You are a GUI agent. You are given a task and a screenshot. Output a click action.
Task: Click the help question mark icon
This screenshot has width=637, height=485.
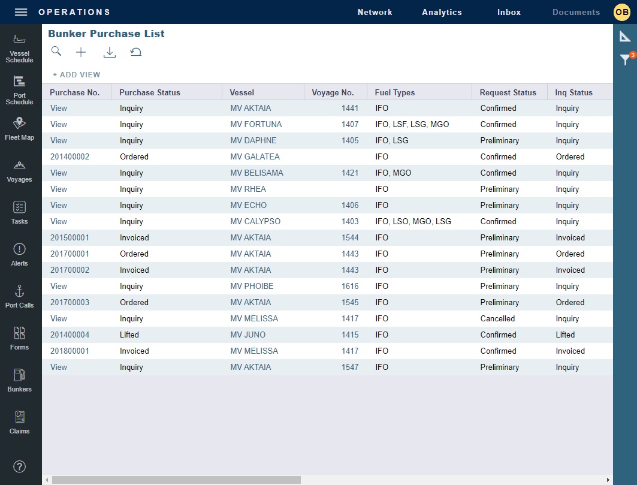click(19, 466)
